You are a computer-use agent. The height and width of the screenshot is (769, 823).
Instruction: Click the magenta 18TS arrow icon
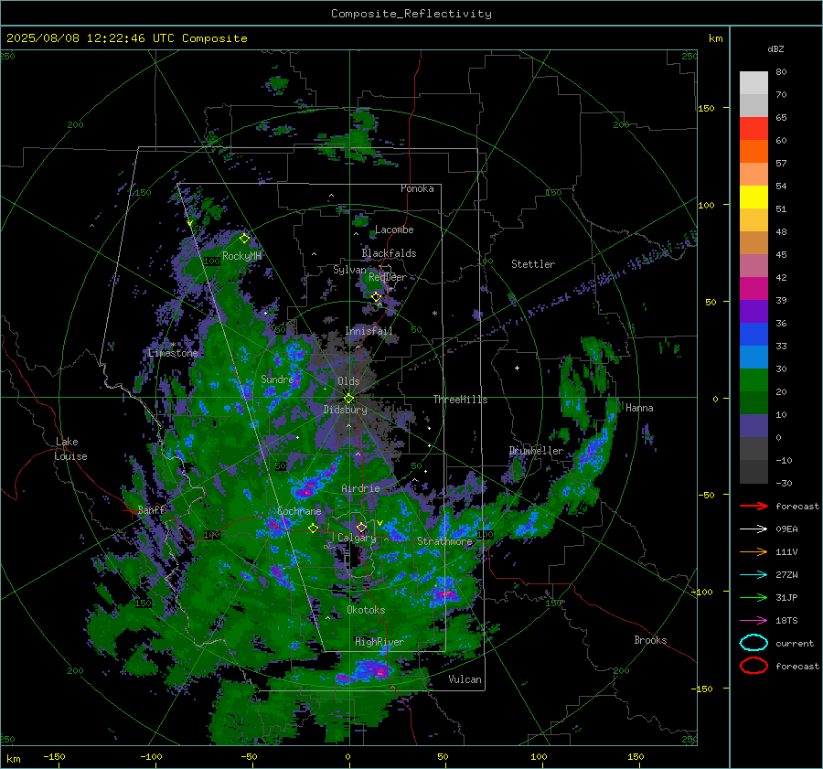pos(754,621)
